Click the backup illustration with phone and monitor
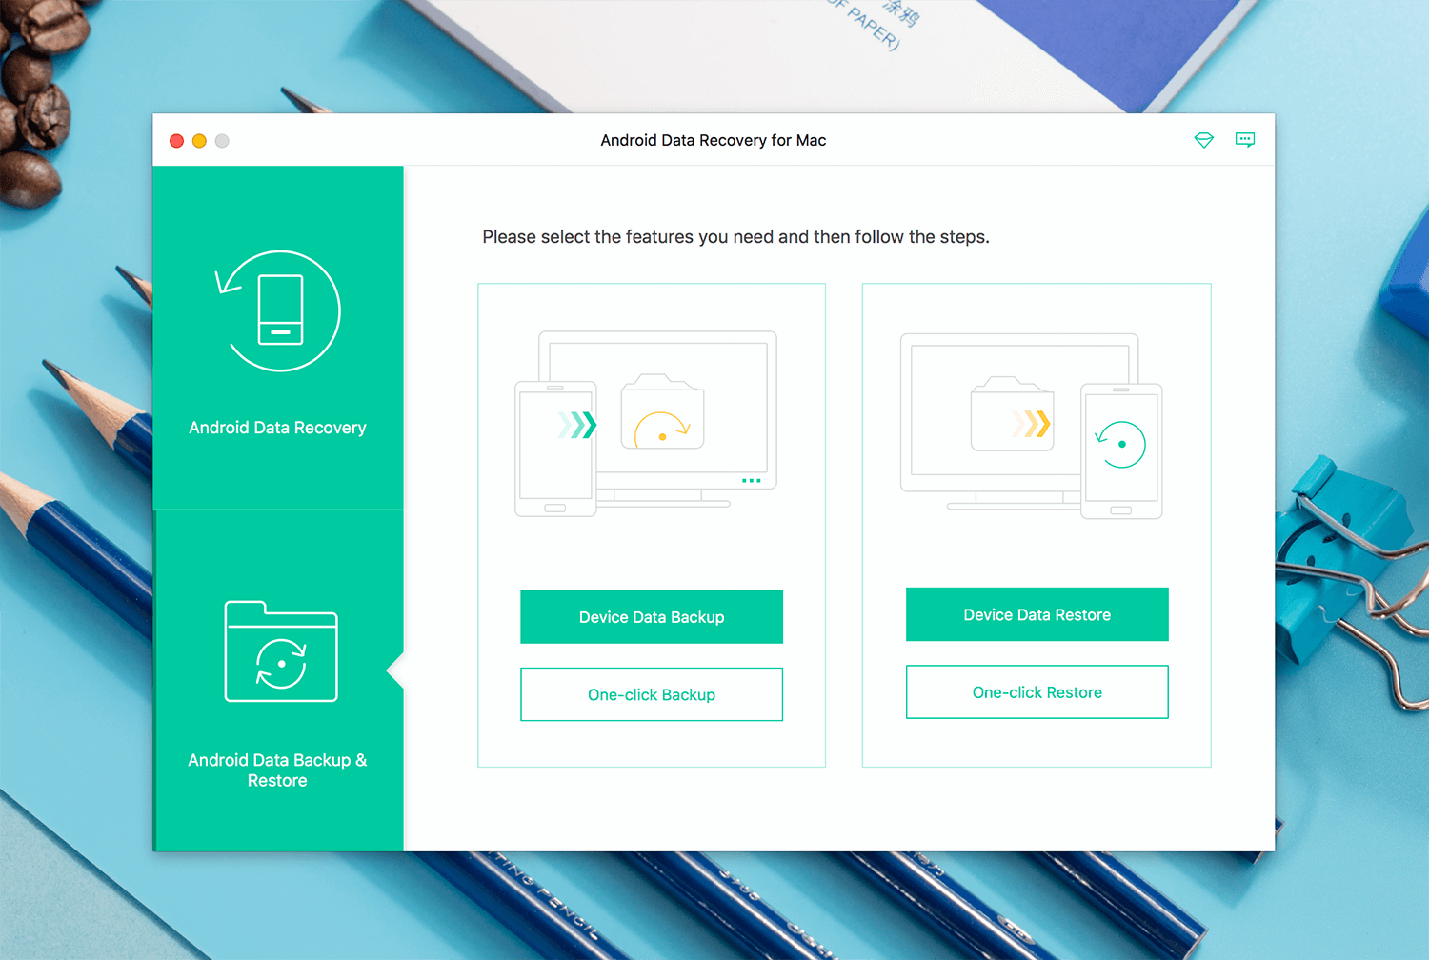 pos(646,424)
